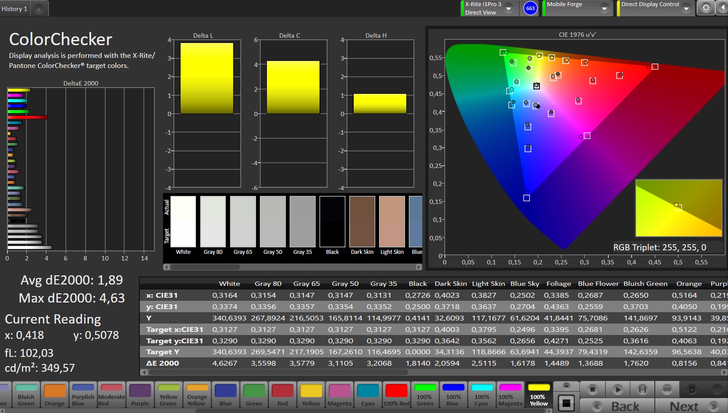Select the Moderate Red patch
Viewport: 728px width, 413px height.
[111, 395]
